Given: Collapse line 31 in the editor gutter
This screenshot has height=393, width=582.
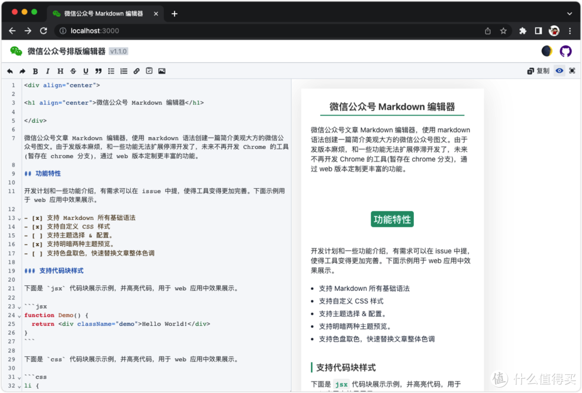Looking at the screenshot, I should click(18, 377).
